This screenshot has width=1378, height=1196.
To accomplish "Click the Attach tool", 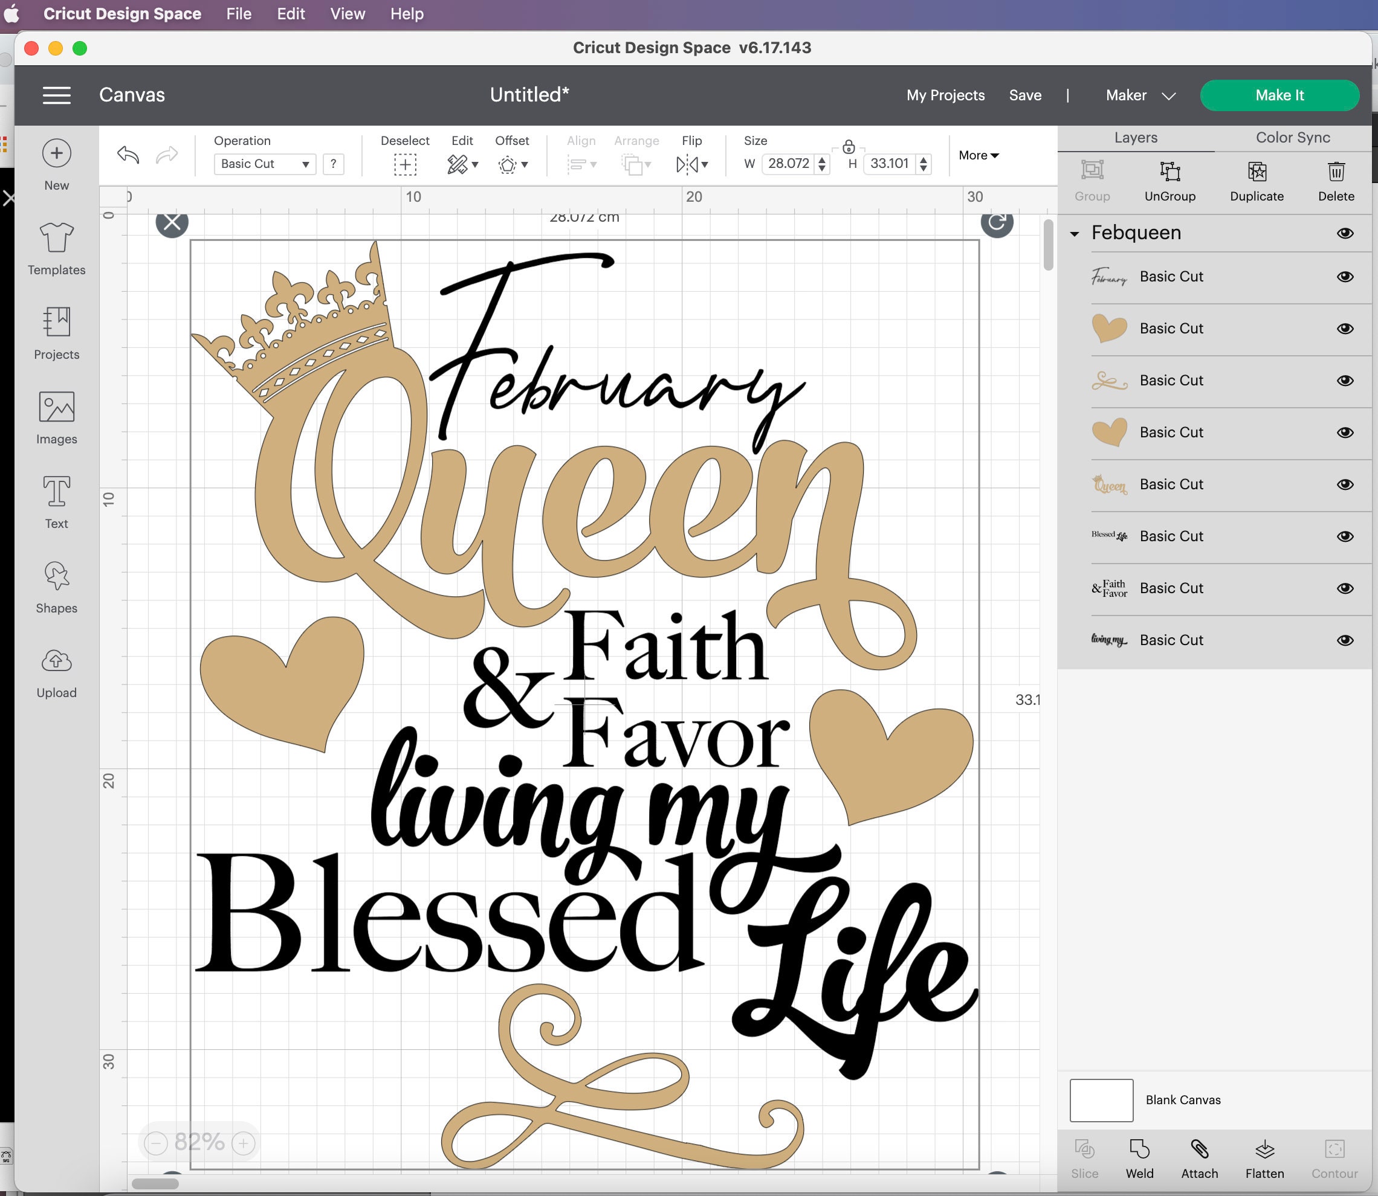I will pyautogui.click(x=1200, y=1158).
